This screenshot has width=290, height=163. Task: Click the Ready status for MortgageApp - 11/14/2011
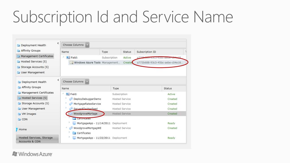tap(171, 123)
